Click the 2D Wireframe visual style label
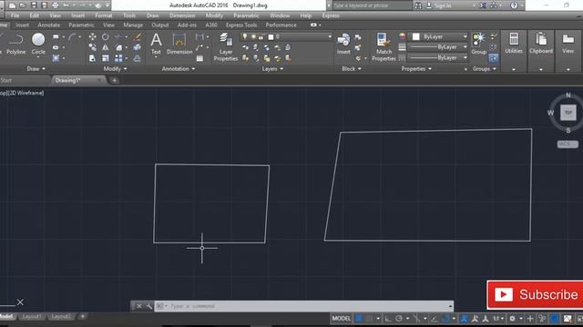Image resolution: width=583 pixels, height=327 pixels. (x=26, y=93)
